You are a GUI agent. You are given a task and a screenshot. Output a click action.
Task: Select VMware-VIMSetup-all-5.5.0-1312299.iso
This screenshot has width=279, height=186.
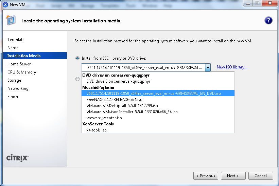tap(158, 105)
